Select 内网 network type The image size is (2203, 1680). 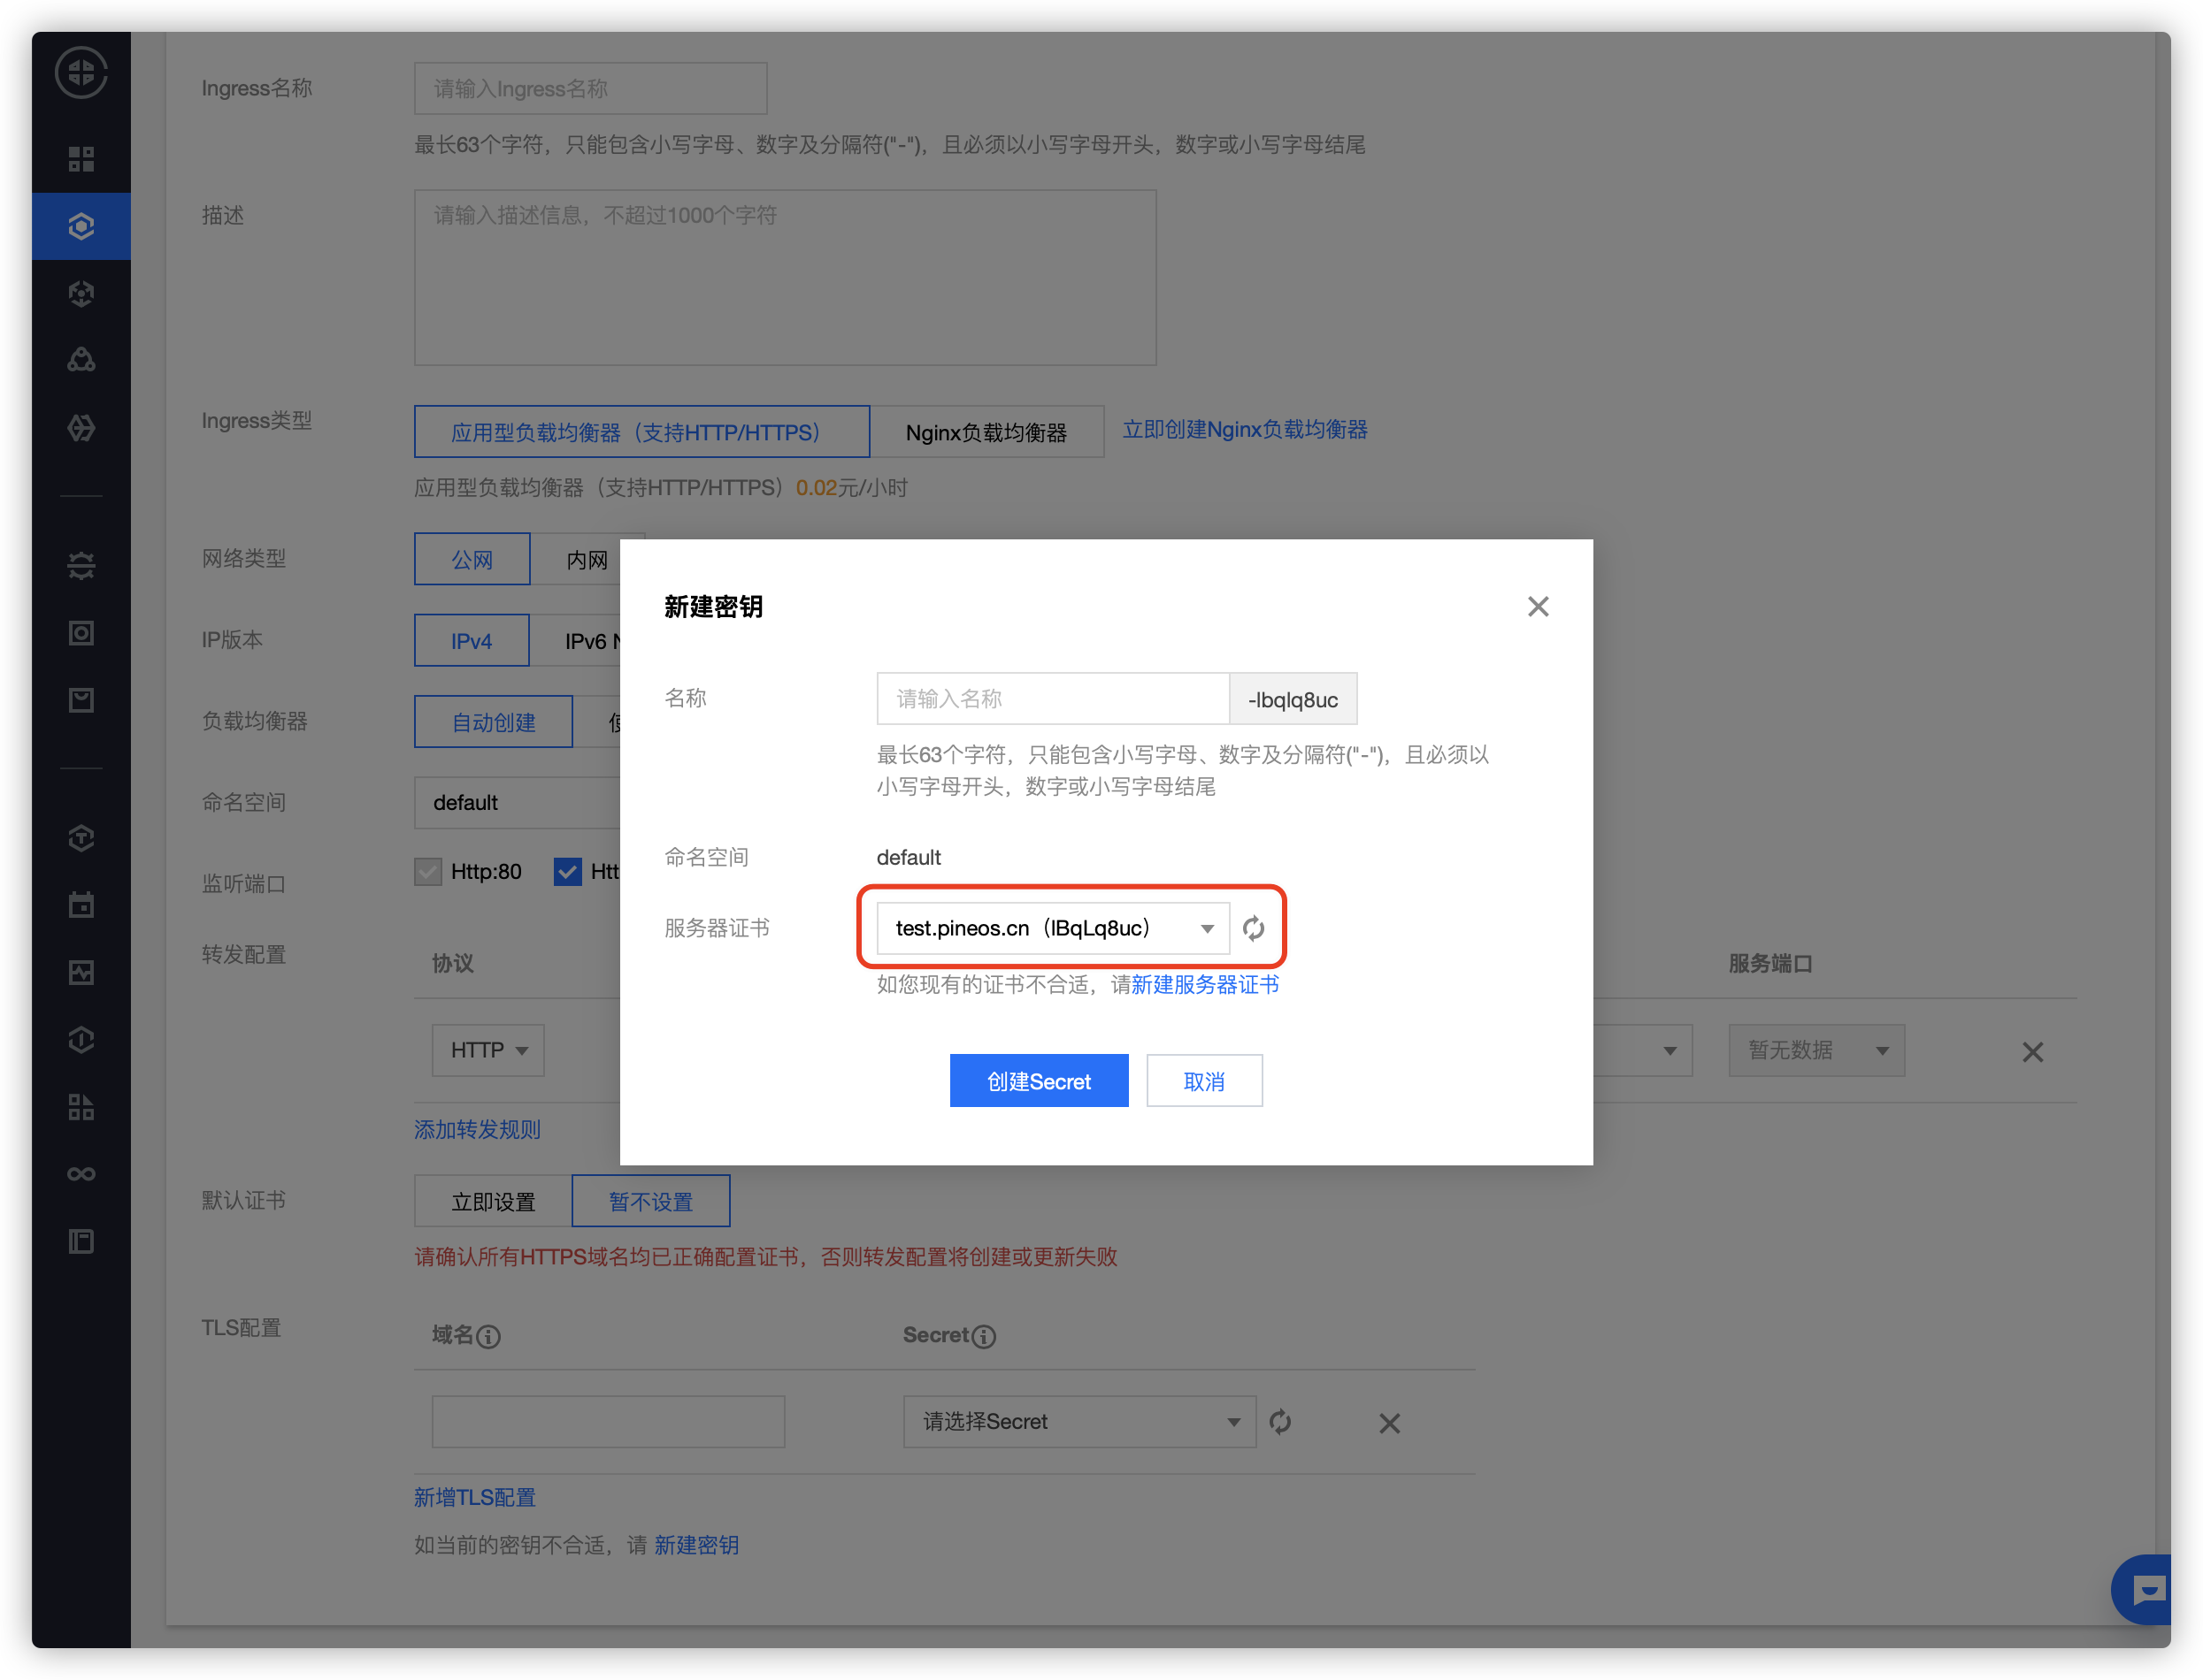(x=587, y=560)
